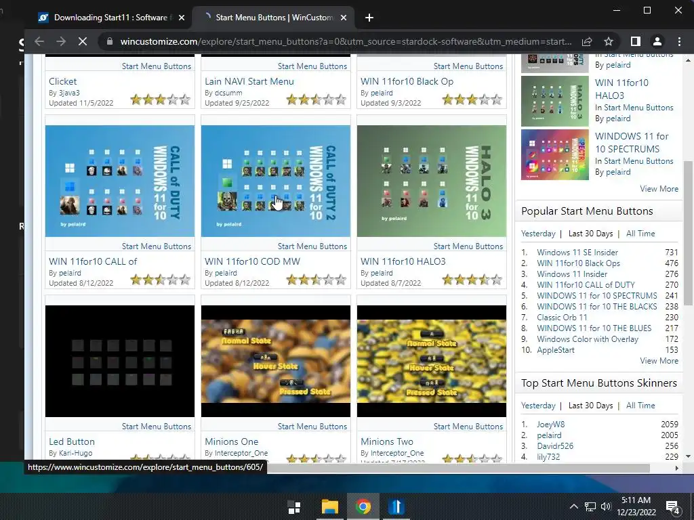Screen dimensions: 694x520
Task: Click star rating of WIN 11for10 HALO3
Action: 472,280
